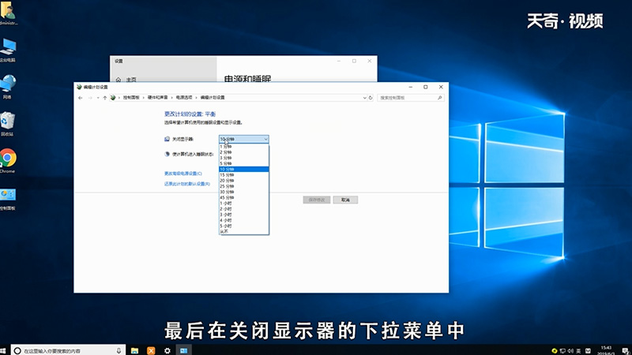Select the highlighted 10 分钟 option
632x355 pixels.
tap(244, 169)
